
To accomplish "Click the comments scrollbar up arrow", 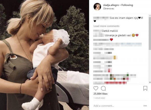I will pos(150,15).
